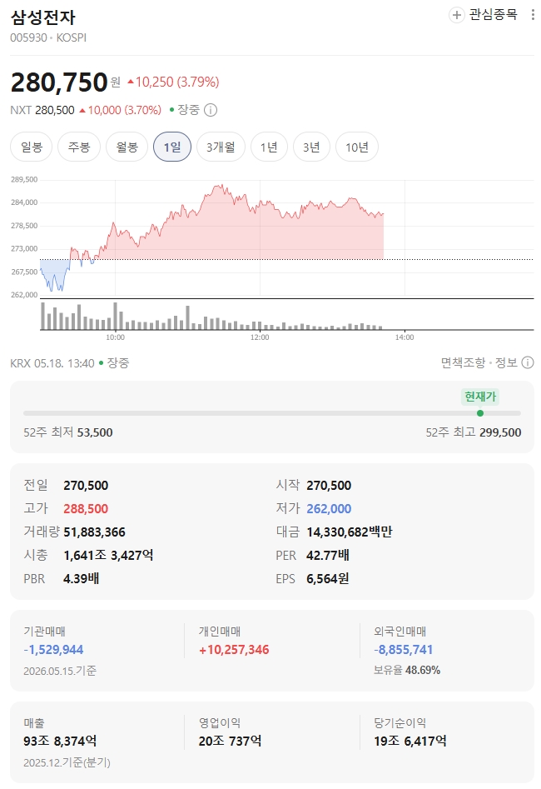This screenshot has height=789, width=541.
Task: Click info icon next to 면책조항 · 정보
Action: [x=528, y=362]
